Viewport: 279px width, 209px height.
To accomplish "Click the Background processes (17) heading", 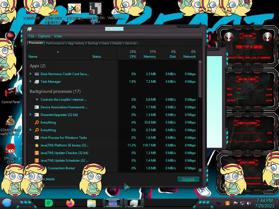I will (55, 91).
